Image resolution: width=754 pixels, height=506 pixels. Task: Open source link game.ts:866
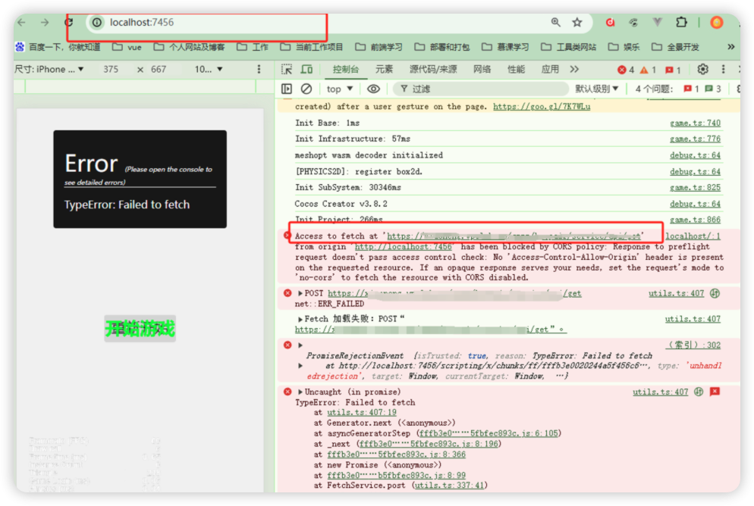695,220
